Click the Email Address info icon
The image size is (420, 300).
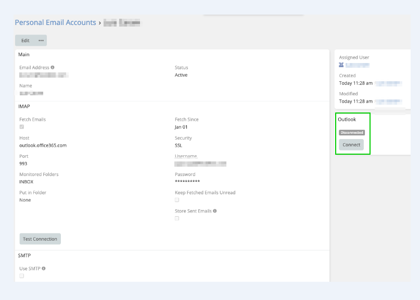tap(53, 68)
